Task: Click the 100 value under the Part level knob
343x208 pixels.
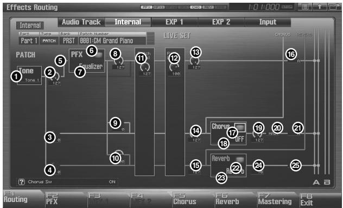Action: [176, 74]
